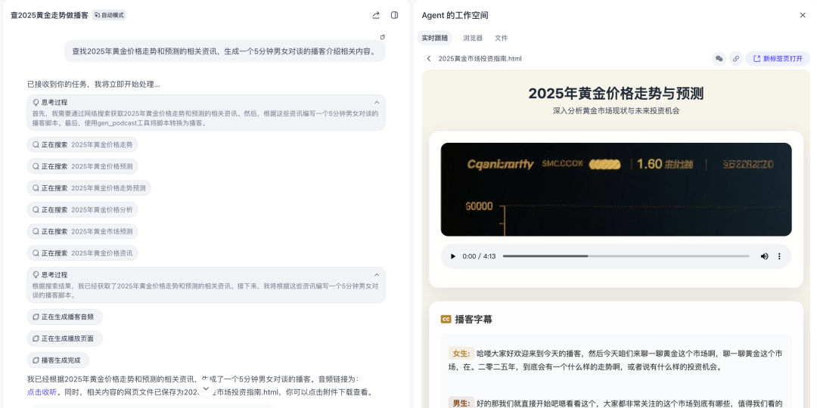Click the lightbulb icon of first 思考过程
Image resolution: width=817 pixels, height=408 pixels.
[x=36, y=102]
